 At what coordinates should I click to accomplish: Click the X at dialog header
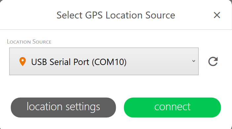point(217,15)
